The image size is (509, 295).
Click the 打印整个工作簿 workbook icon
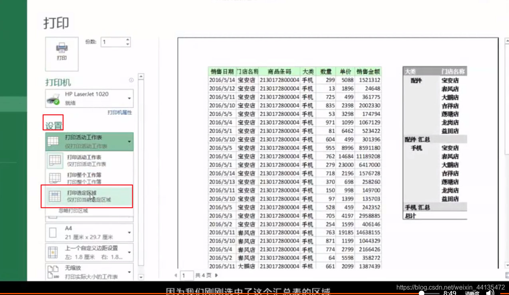(x=55, y=178)
